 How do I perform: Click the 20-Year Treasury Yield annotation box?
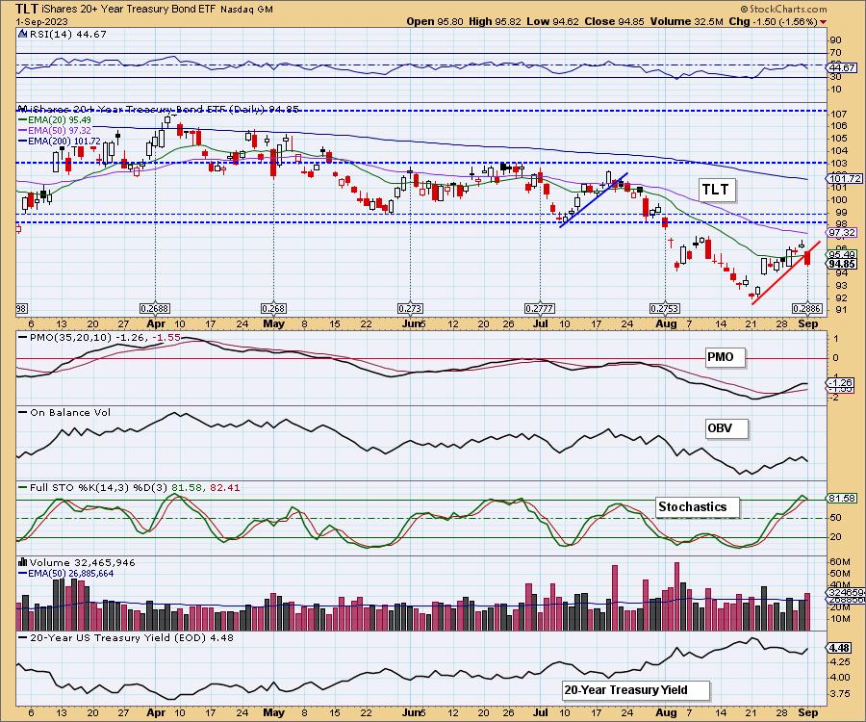636,690
